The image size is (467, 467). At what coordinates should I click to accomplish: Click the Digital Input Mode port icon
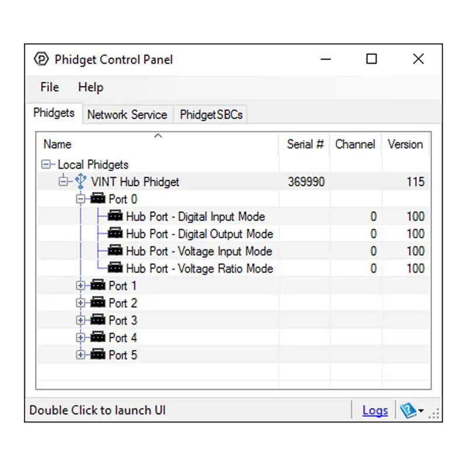[115, 215]
